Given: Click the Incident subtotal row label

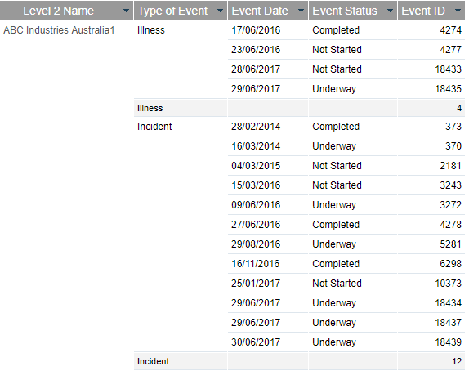Looking at the screenshot, I should (x=153, y=361).
